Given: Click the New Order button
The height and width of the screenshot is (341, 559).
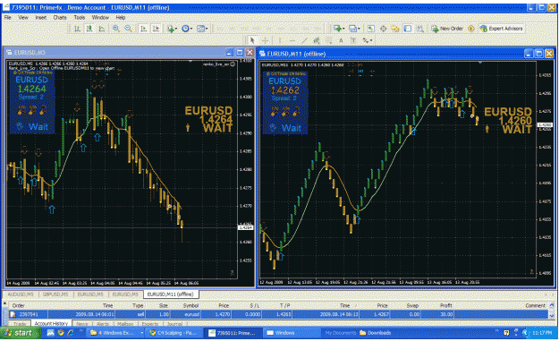Looking at the screenshot, I should 447,29.
